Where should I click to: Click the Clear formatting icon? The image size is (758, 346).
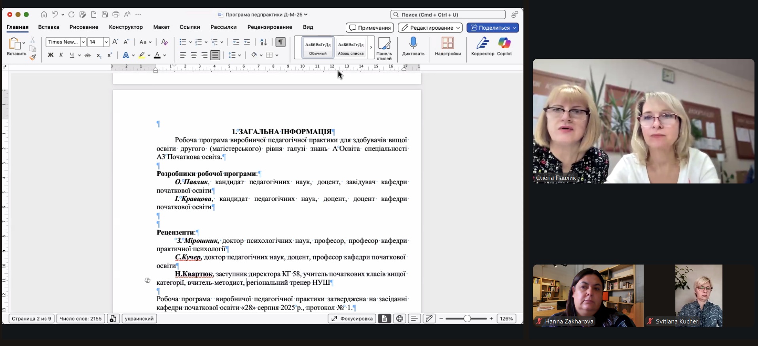[x=165, y=42]
